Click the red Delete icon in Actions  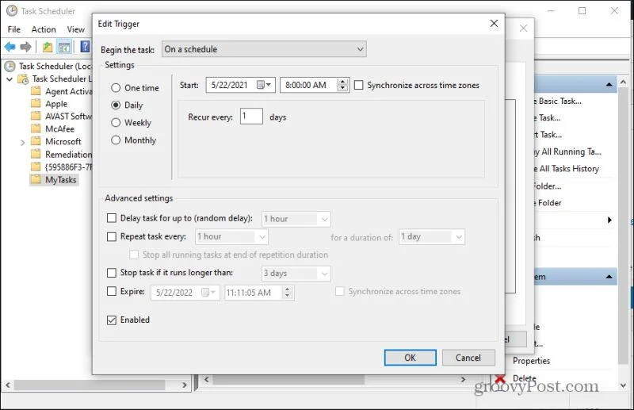[501, 378]
